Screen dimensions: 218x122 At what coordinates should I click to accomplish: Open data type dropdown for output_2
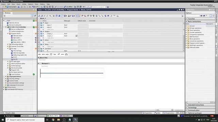[x=76, y=36]
